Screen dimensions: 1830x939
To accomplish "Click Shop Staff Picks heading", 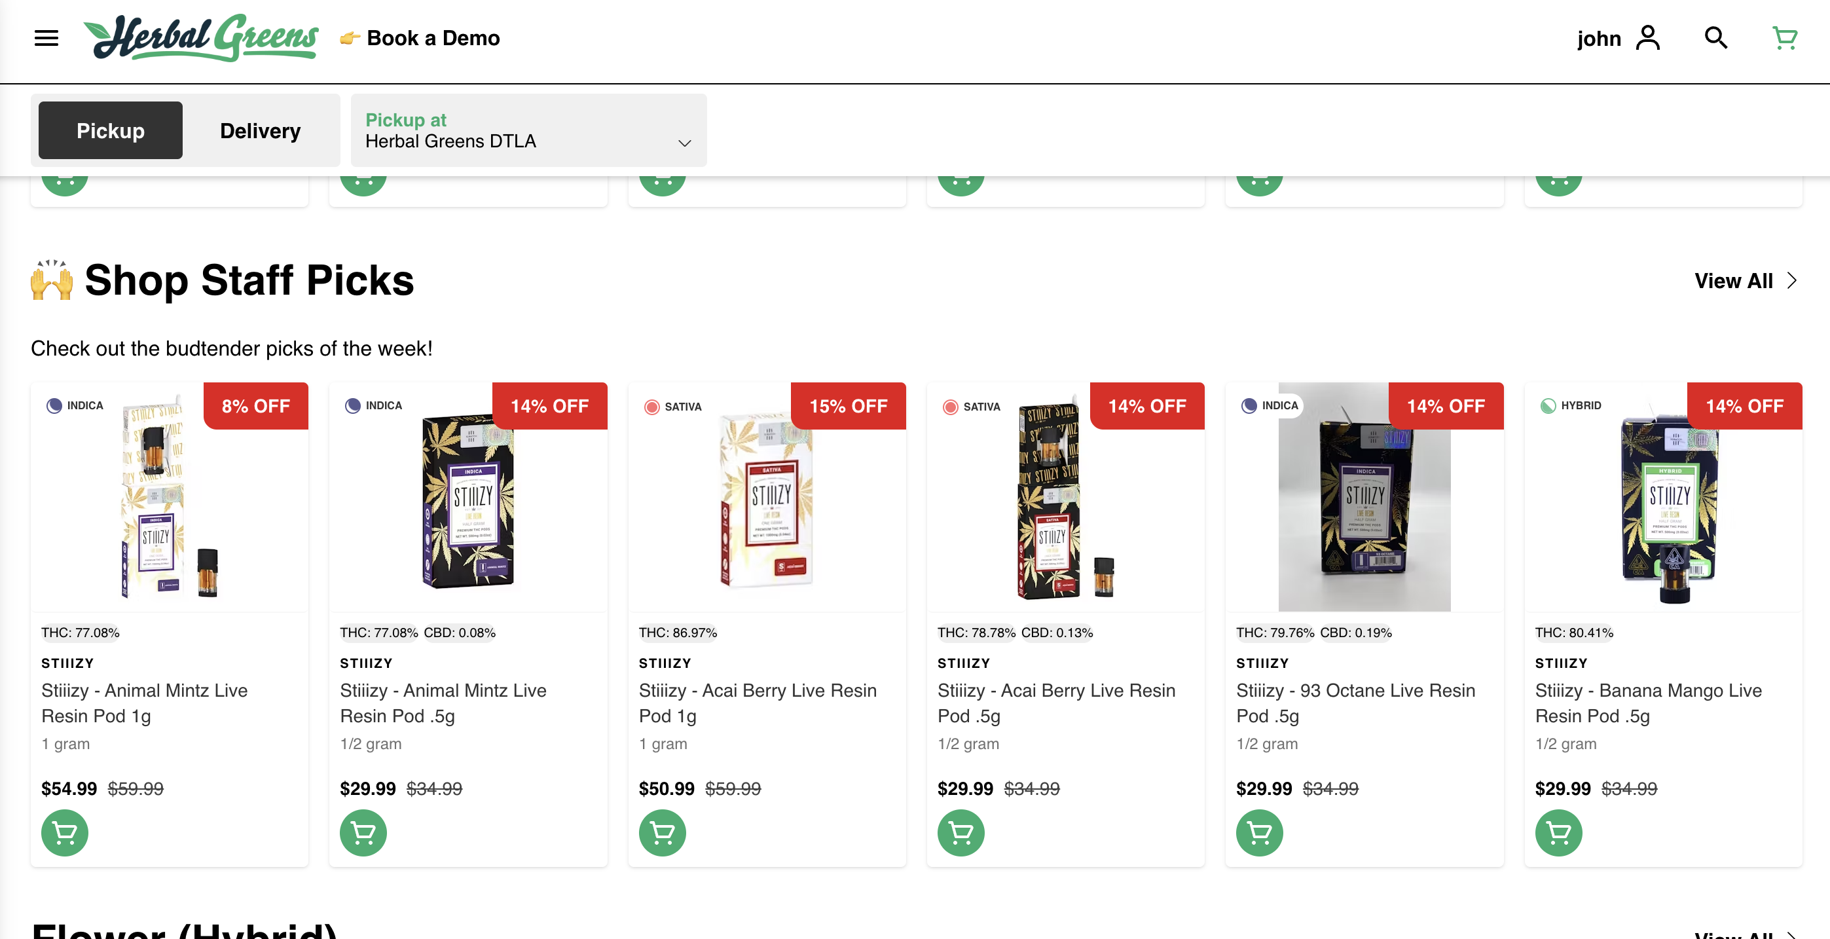I will click(223, 280).
